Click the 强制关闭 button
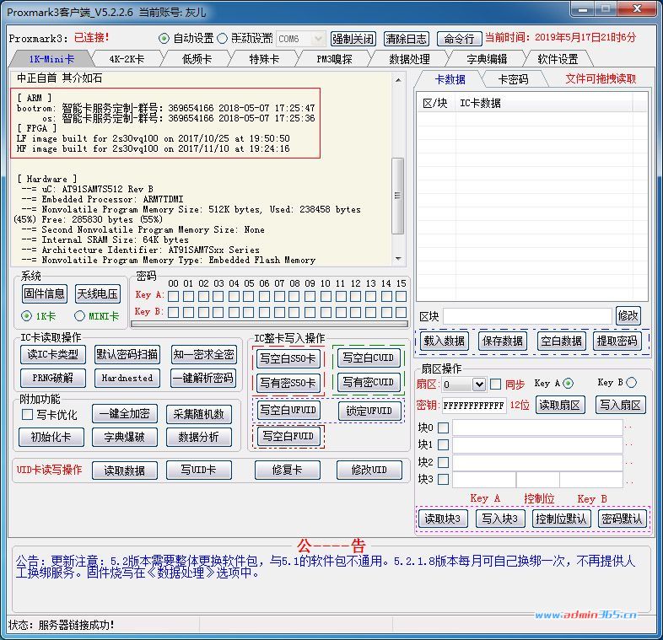 click(353, 39)
